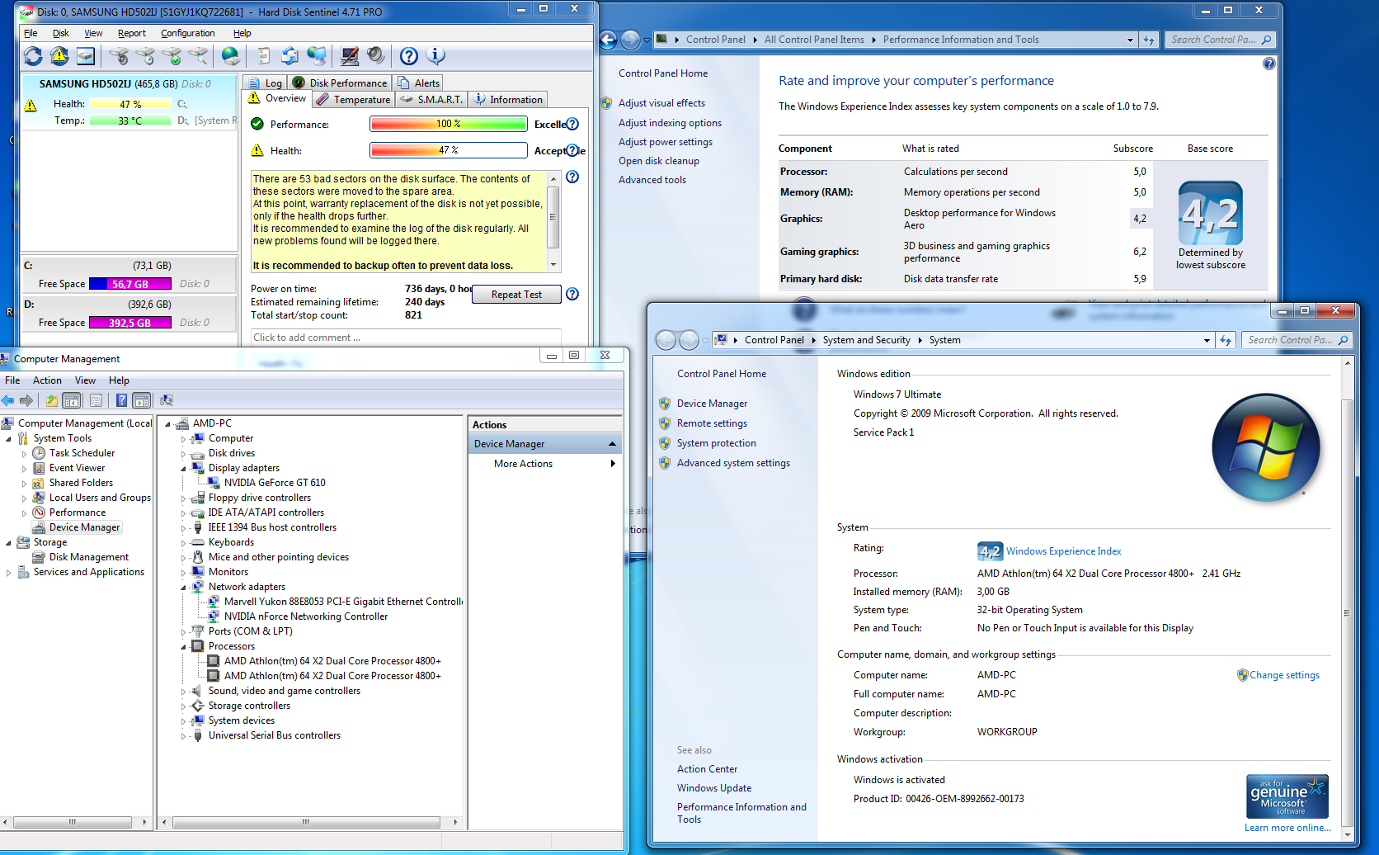The height and width of the screenshot is (855, 1379).
Task: Click the Performance 100% gradient bar
Action: coord(449,125)
